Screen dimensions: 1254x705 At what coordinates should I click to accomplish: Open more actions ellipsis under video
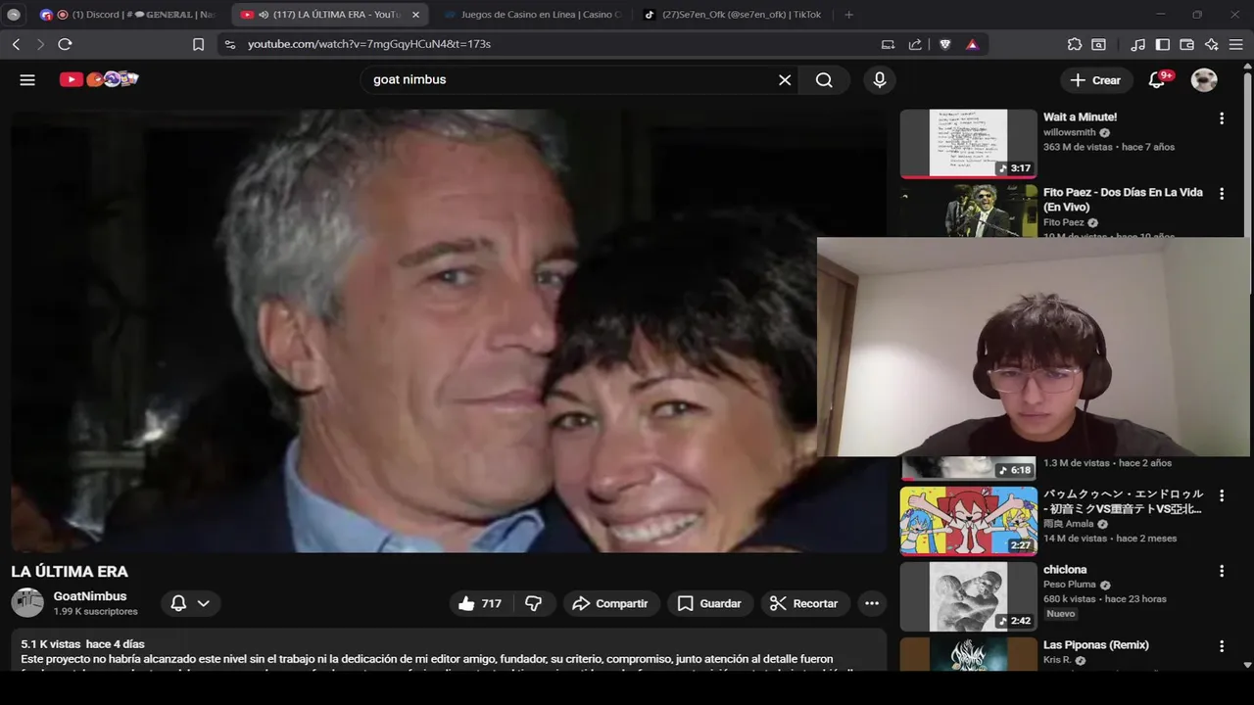(872, 603)
